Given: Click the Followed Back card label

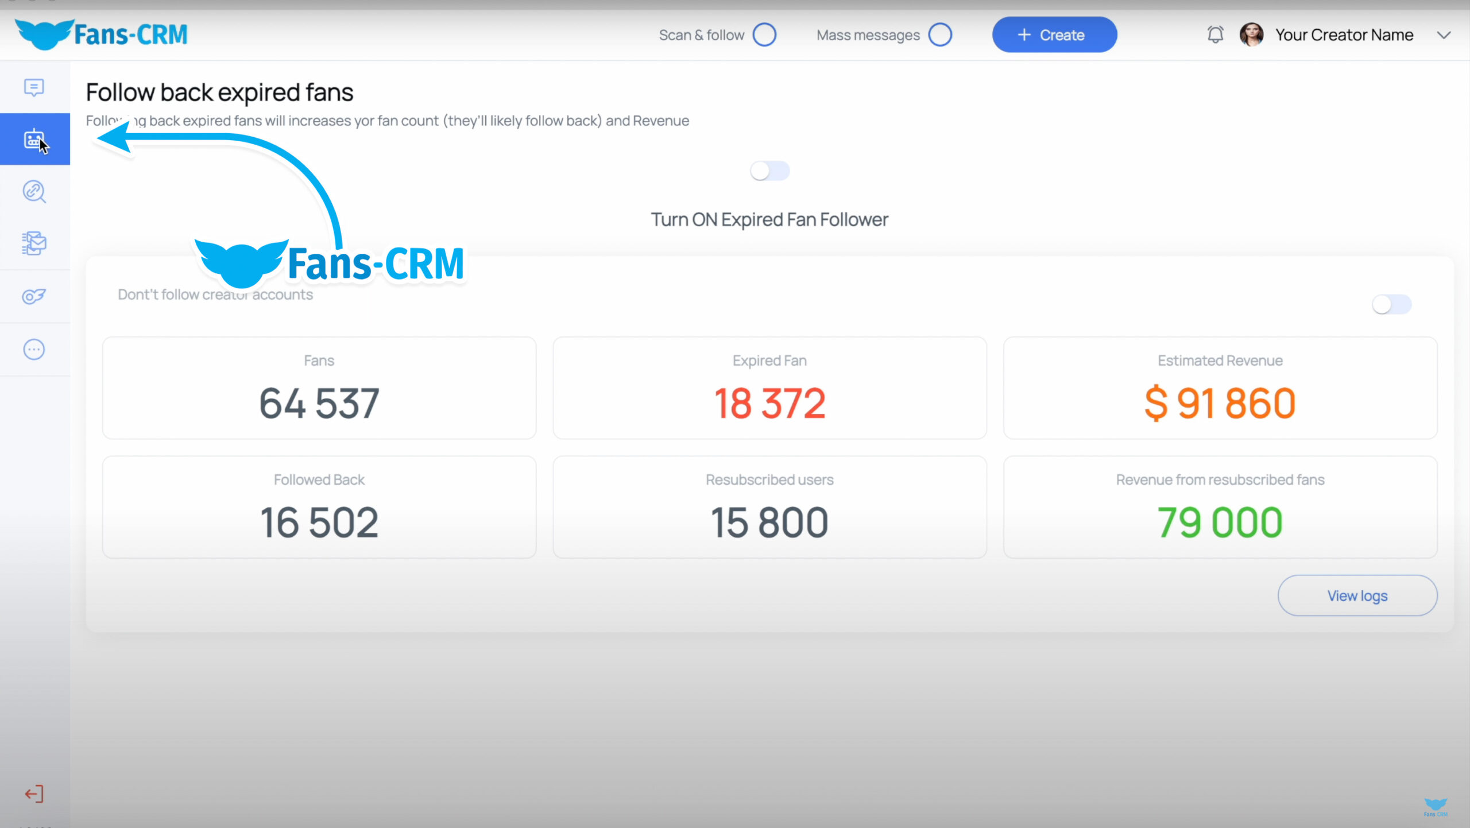Looking at the screenshot, I should [x=319, y=479].
